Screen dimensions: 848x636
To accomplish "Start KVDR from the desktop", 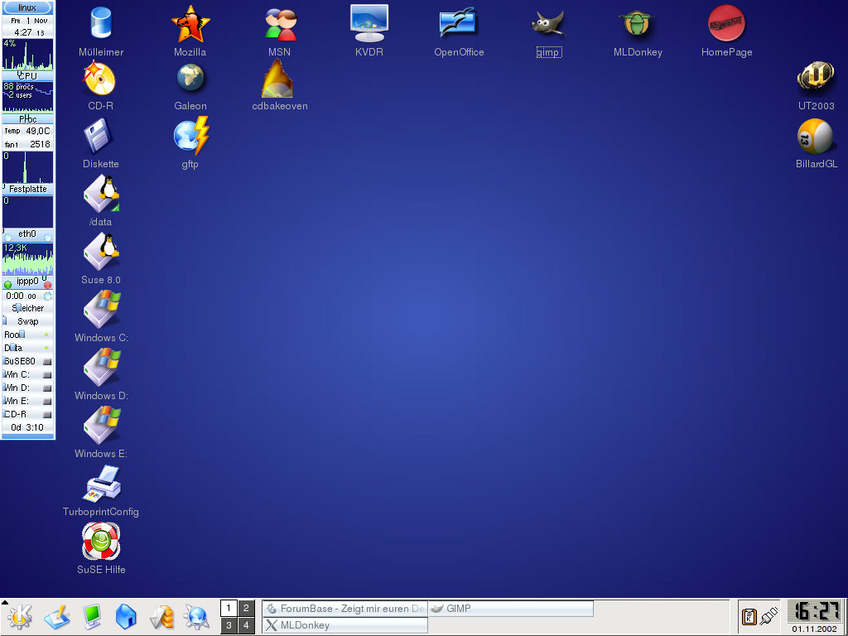I will point(369,23).
